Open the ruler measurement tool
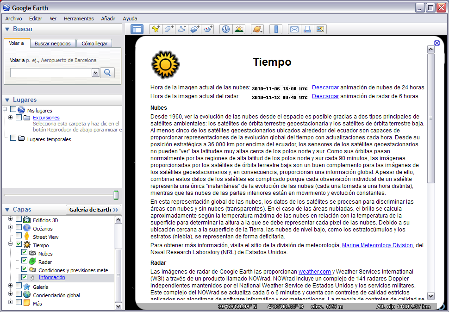 (x=276, y=29)
